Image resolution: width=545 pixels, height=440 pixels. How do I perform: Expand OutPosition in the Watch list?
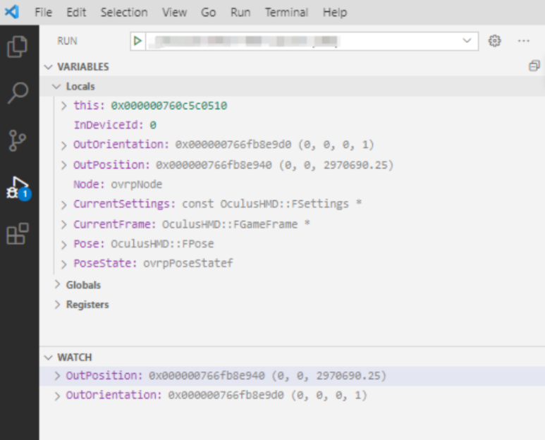(x=57, y=376)
